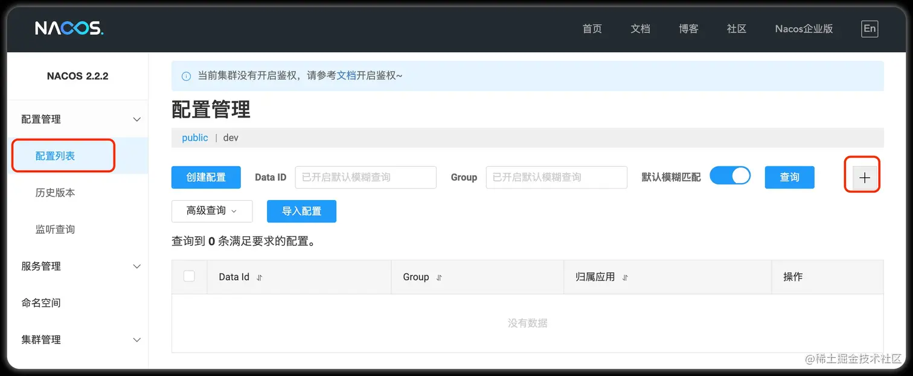The width and height of the screenshot is (913, 376).
Task: Switch language with the En icon
Action: 870,28
